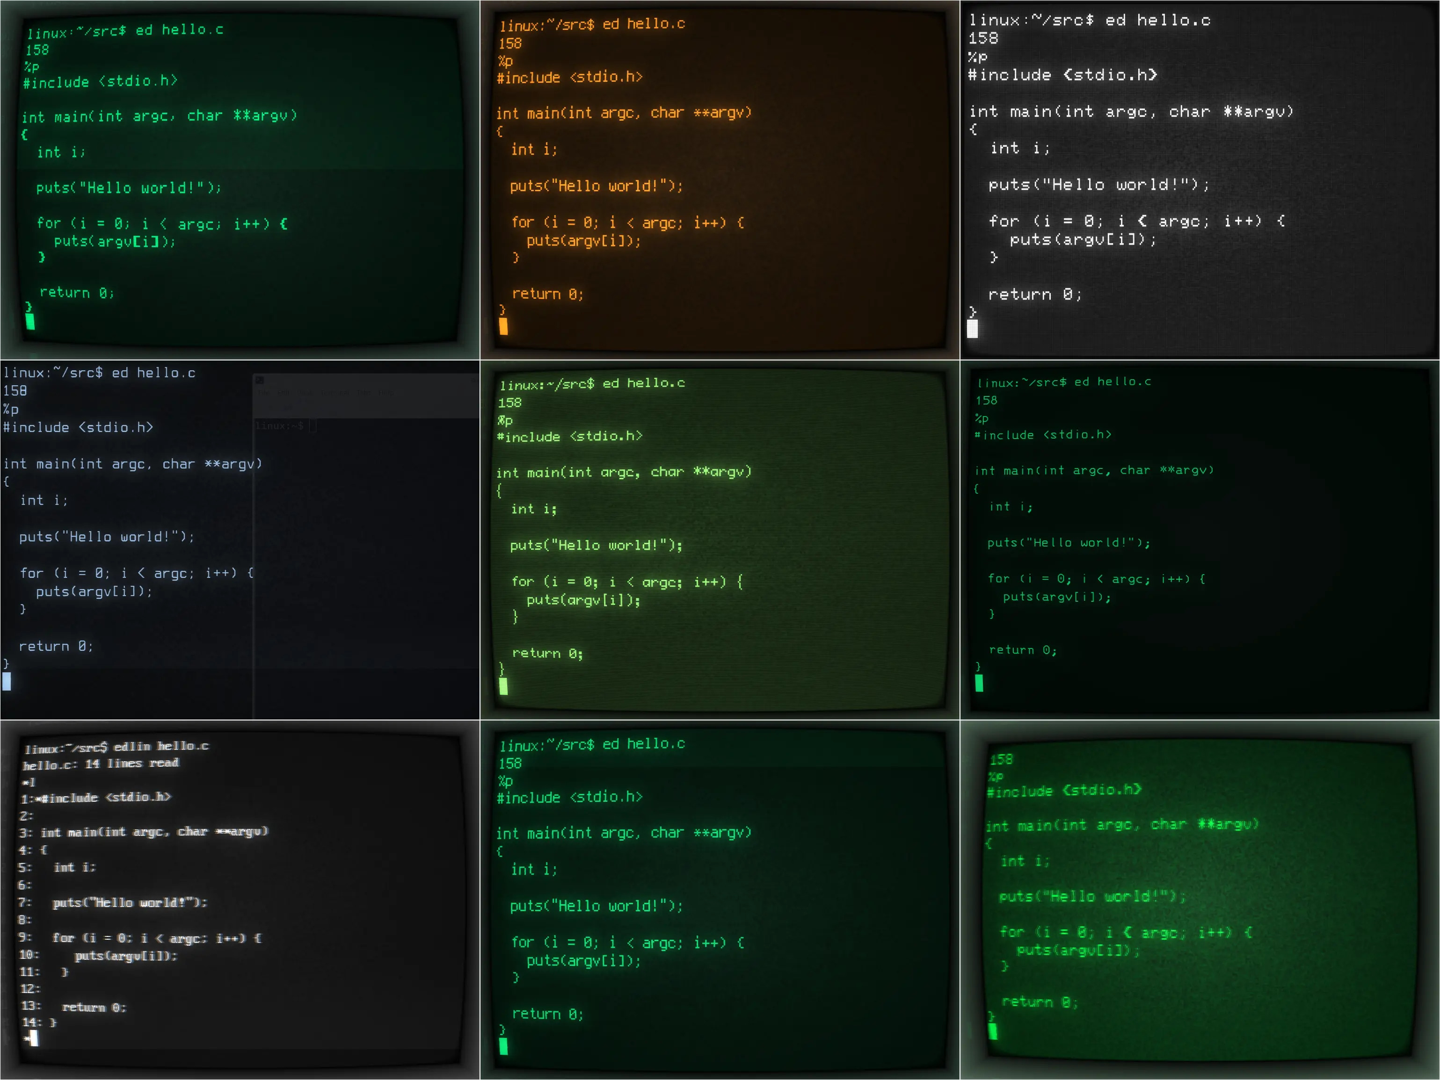Select the amber-colored terminal screen

(x=720, y=180)
